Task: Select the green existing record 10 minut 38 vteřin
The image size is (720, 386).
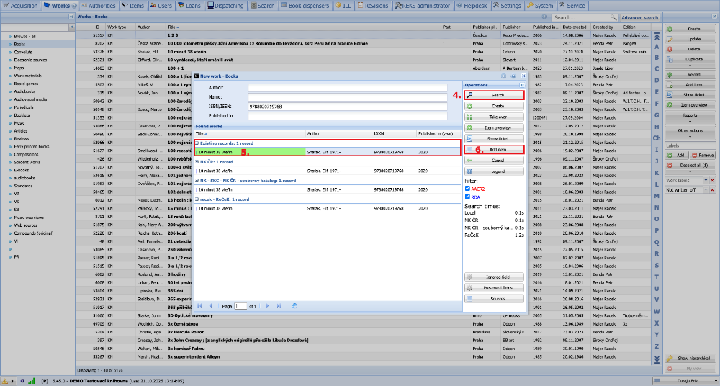Action: pos(327,151)
